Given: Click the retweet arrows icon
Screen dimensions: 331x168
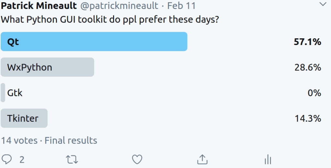Looking at the screenshot, I should (x=72, y=159).
